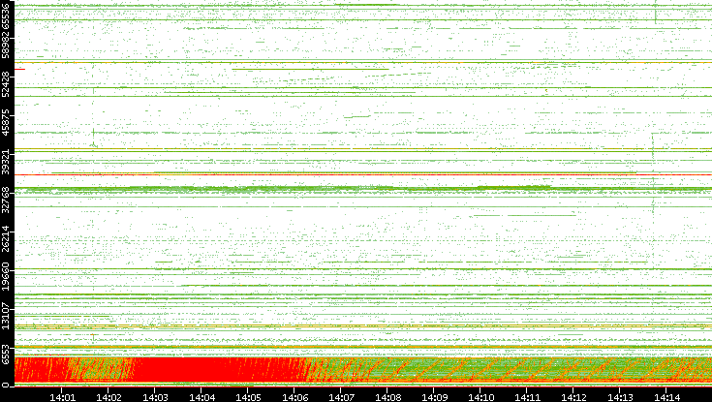Click the 52428 vertical axis label
712x402 pixels.
tap(7, 85)
